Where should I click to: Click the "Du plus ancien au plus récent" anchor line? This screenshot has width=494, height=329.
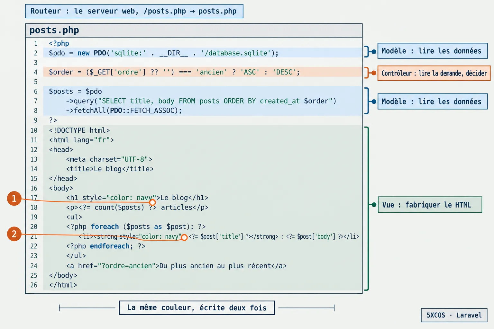[x=176, y=266]
